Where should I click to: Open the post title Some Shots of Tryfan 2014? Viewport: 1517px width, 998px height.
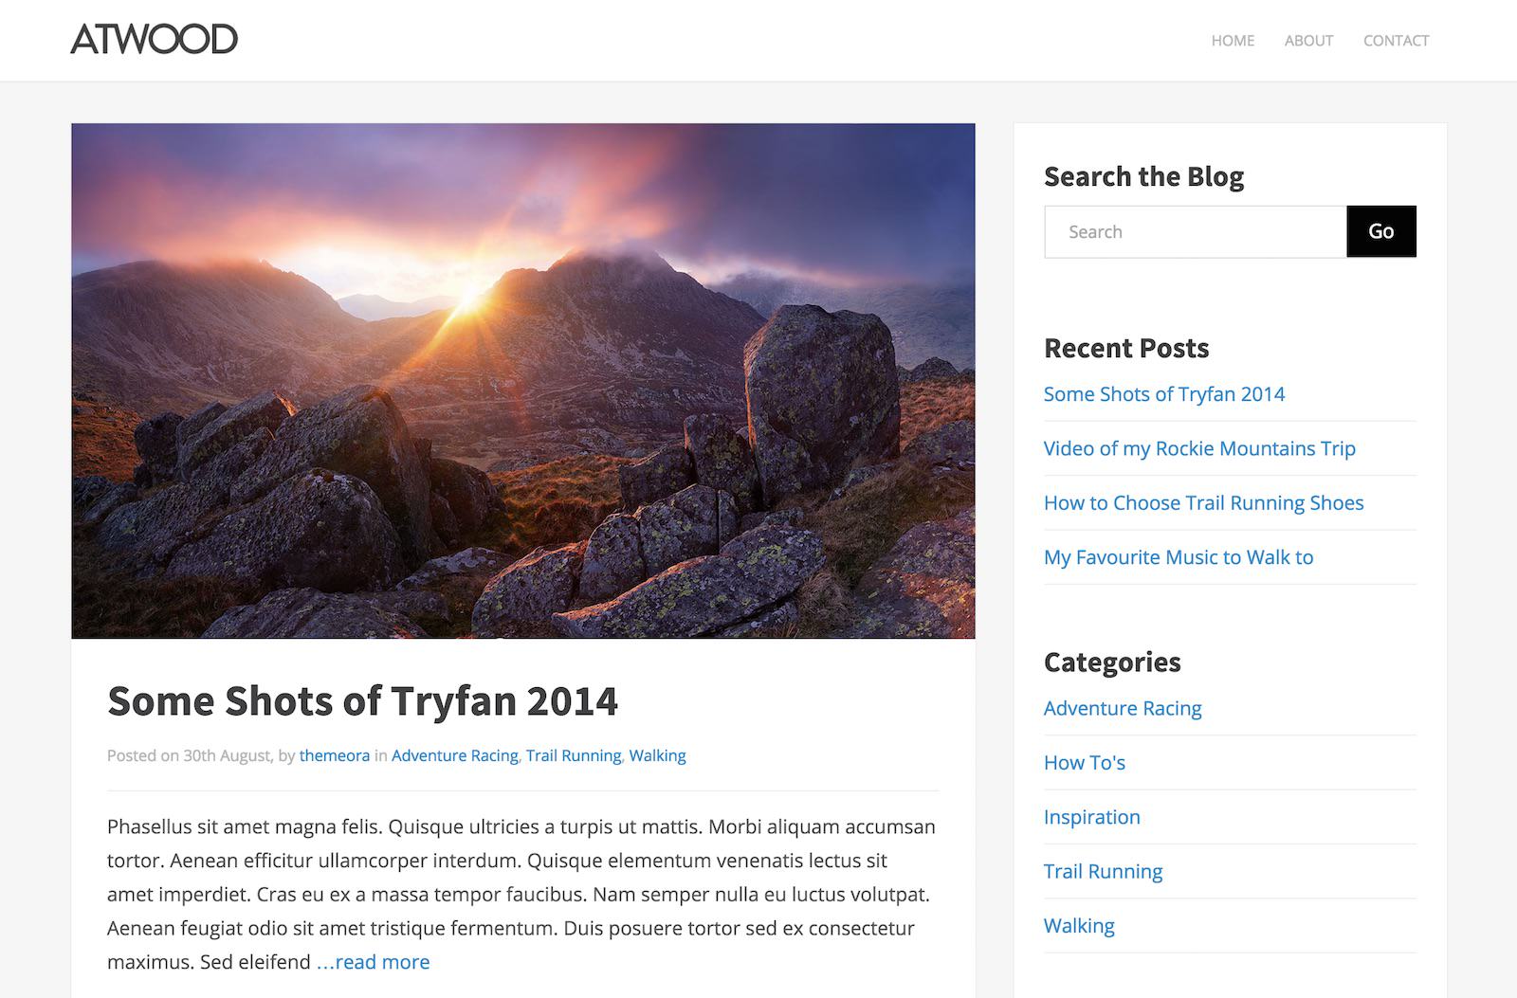click(x=362, y=701)
